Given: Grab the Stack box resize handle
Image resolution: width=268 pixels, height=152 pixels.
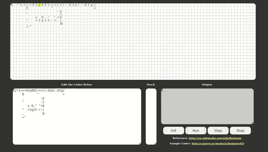Looking at the screenshot, I should pyautogui.click(x=155, y=143).
